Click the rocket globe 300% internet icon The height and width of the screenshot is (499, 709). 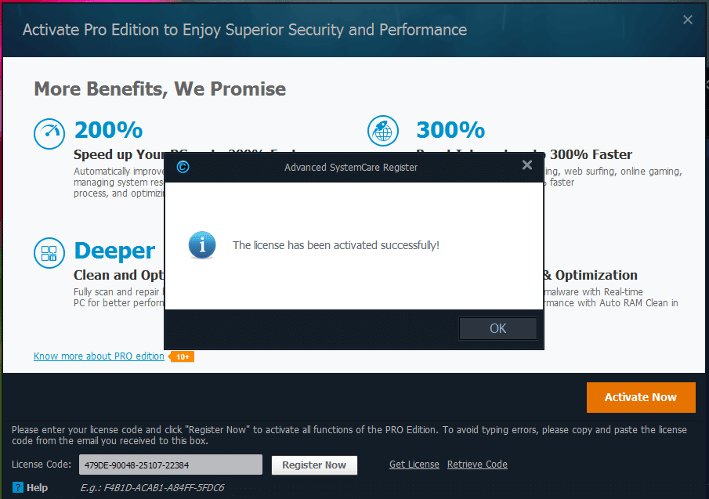(x=383, y=131)
